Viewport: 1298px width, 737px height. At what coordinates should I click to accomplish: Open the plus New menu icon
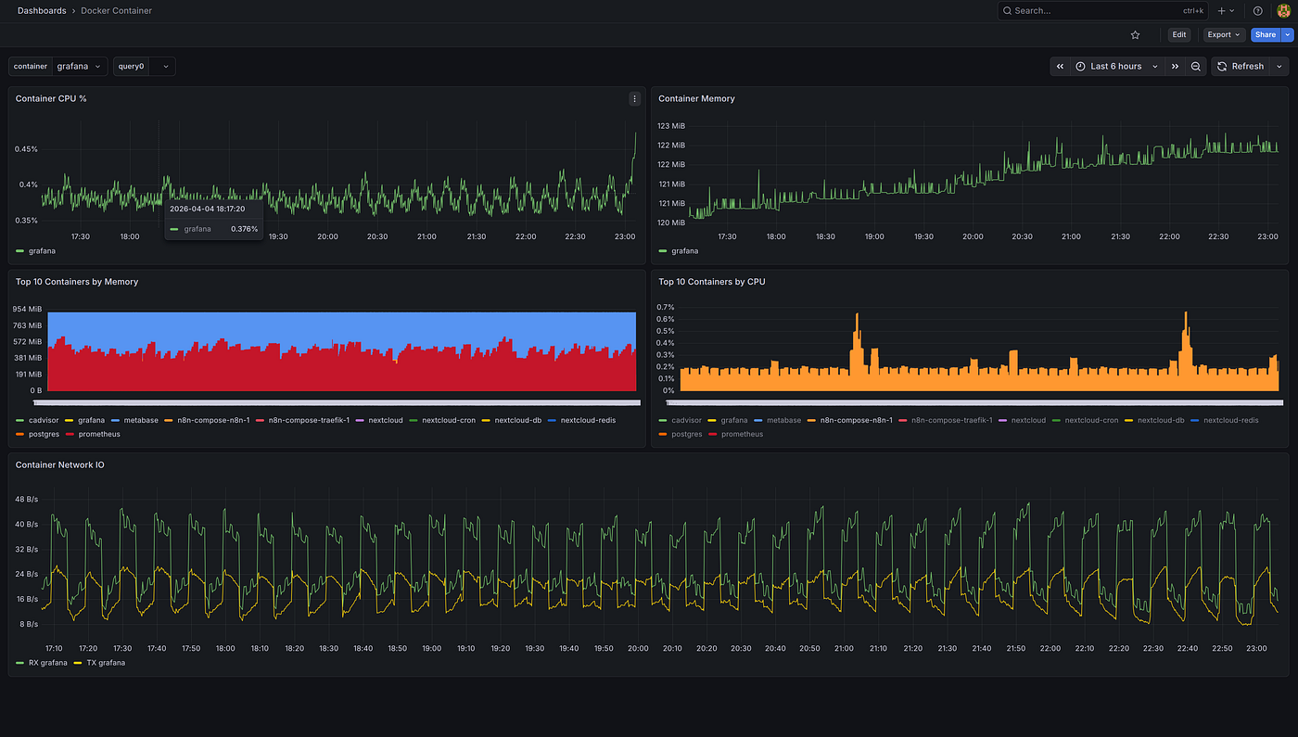(x=1225, y=11)
